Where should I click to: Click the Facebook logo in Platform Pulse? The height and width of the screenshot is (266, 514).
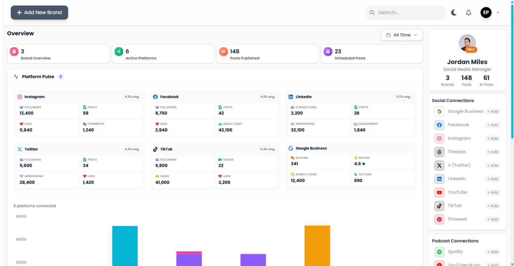tap(155, 97)
